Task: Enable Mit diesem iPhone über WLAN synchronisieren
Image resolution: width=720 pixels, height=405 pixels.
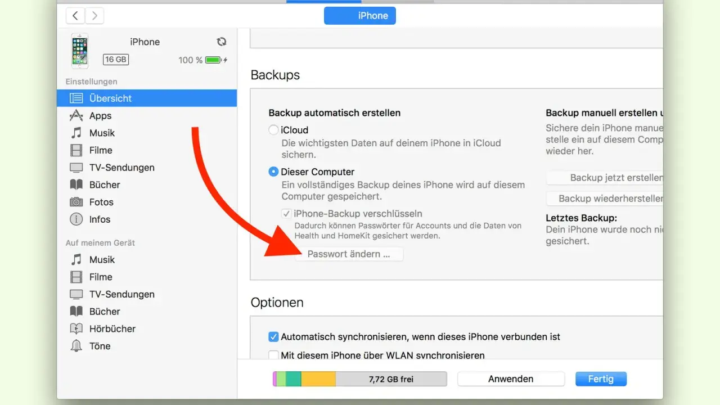Action: pyautogui.click(x=273, y=355)
